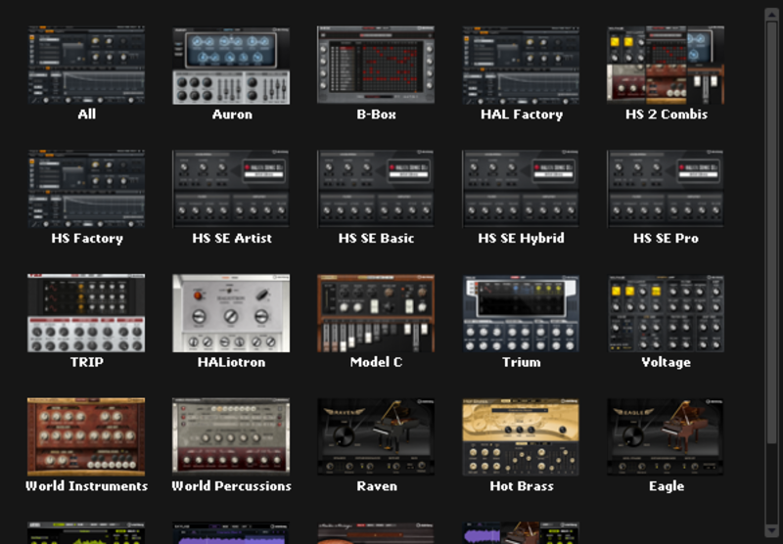Choose the HS SE Basic thumbnail
The height and width of the screenshot is (544, 783).
376,189
